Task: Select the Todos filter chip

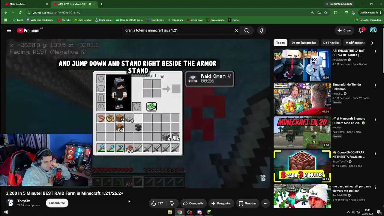Action: point(280,43)
